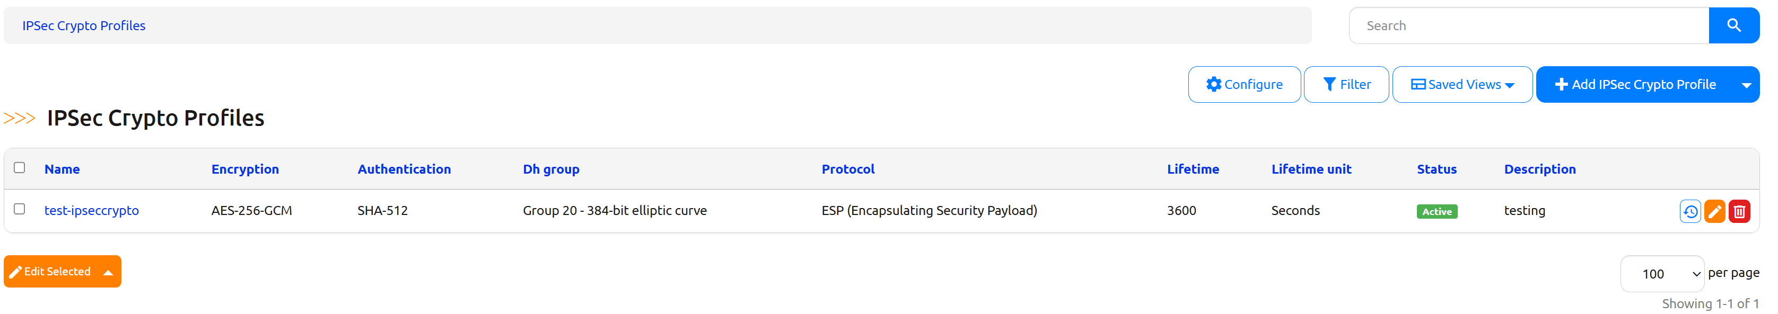Screen dimensions: 1778x314
Task: Select the test-ipseccrypto row checkbox
Action: point(19,211)
